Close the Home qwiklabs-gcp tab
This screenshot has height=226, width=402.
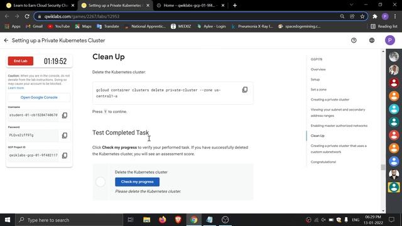pos(223,6)
